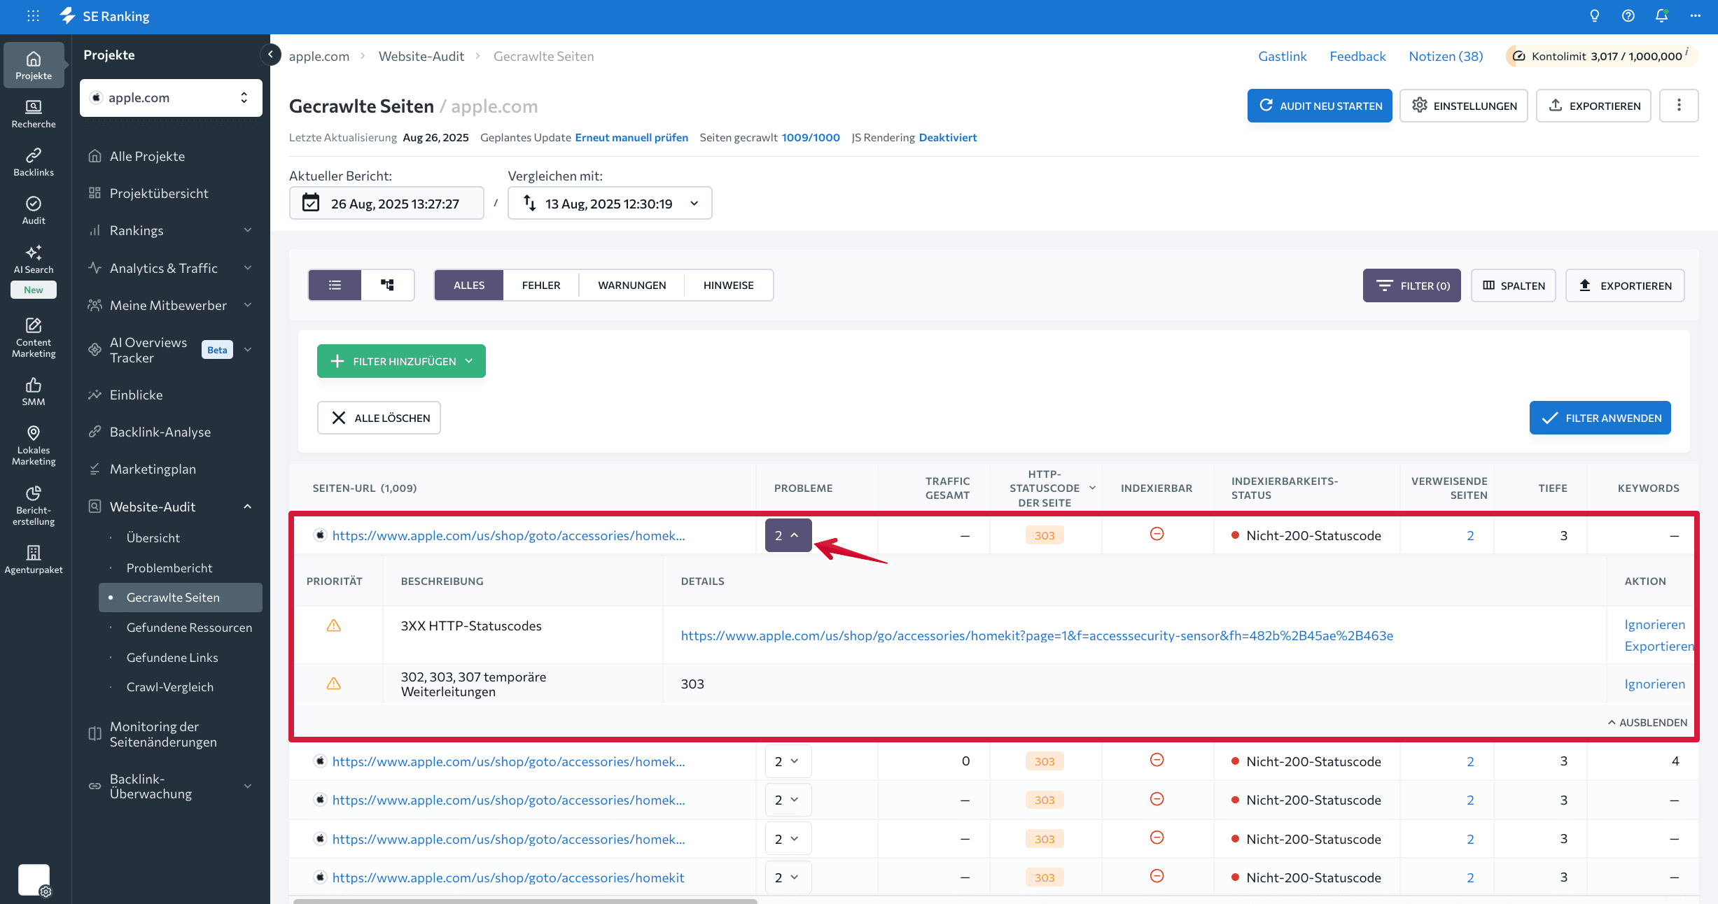The width and height of the screenshot is (1718, 904).
Task: Click Filter anwenden button
Action: tap(1600, 418)
